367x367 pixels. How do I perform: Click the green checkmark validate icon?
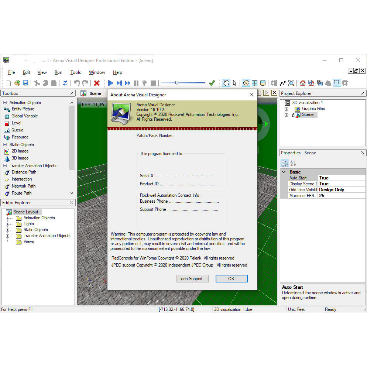tap(212, 83)
